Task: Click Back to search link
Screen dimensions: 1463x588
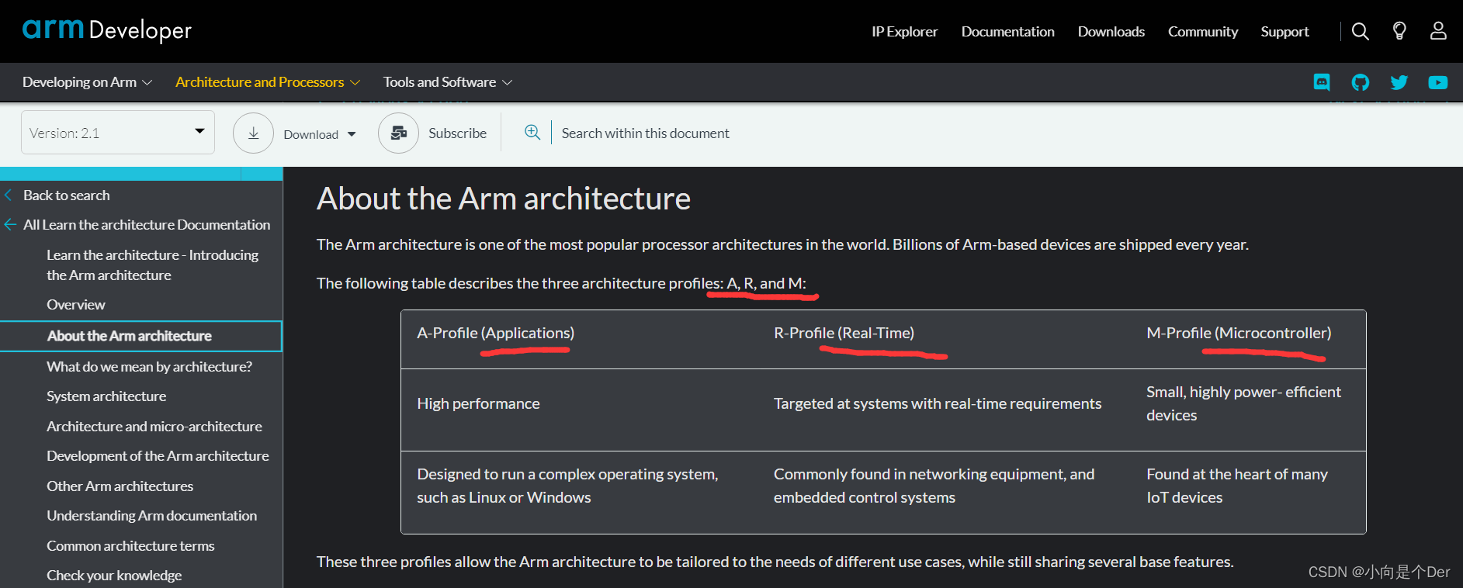Action: tap(67, 195)
